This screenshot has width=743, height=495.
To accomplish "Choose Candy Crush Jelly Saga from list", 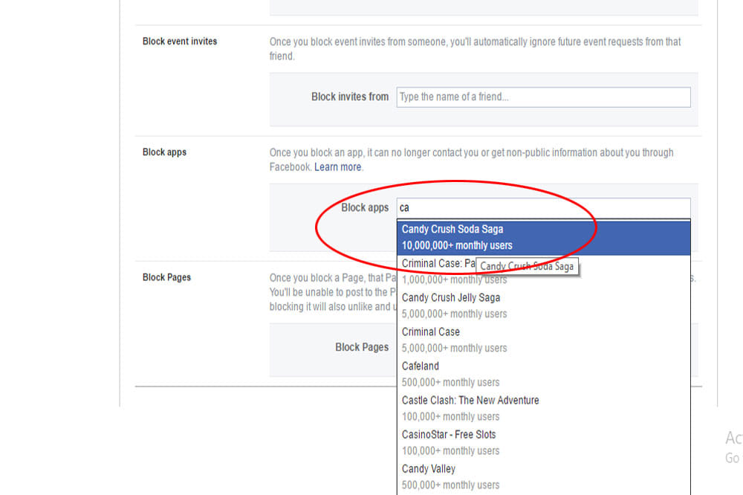I will 544,305.
